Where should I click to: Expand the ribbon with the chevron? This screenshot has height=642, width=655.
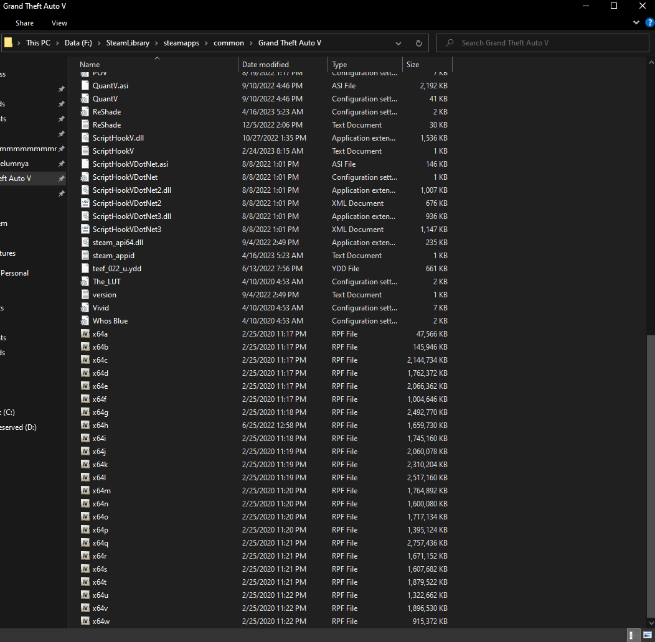click(x=636, y=22)
